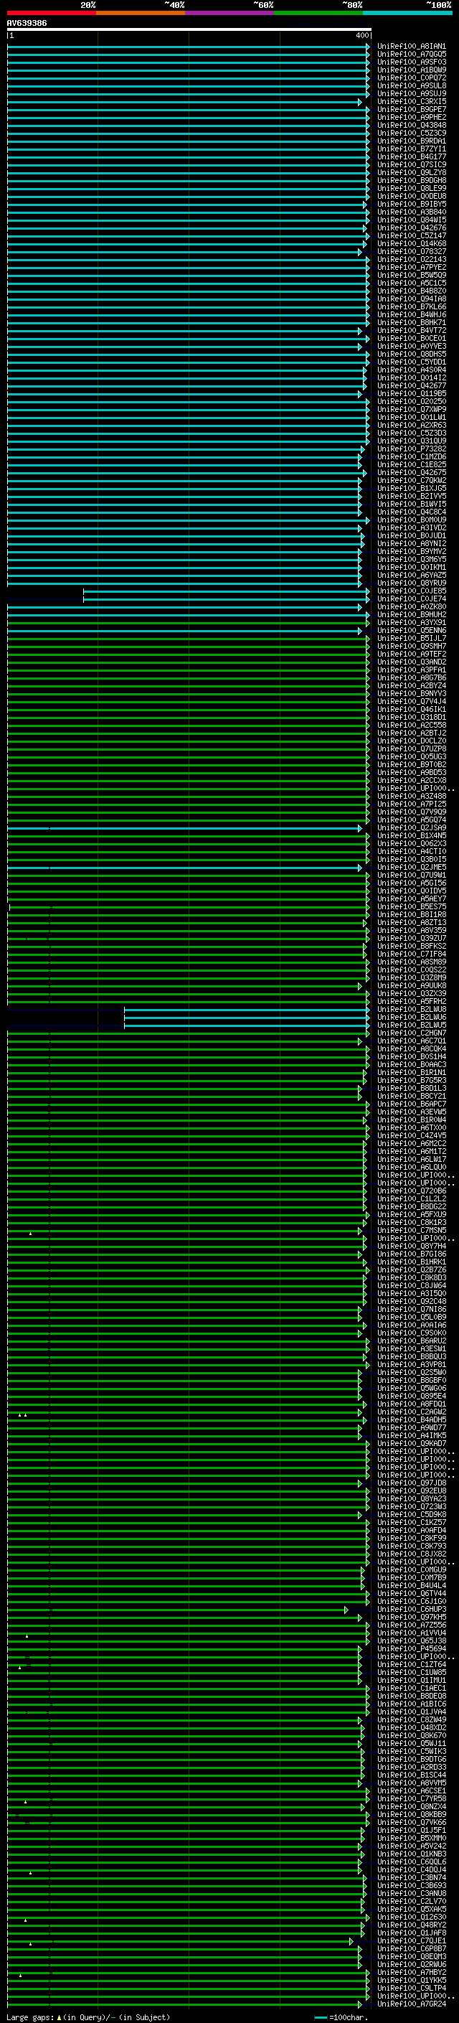
Task: Select hit label UniRef100_Q7U9W1
Action: pyautogui.click(x=412, y=875)
